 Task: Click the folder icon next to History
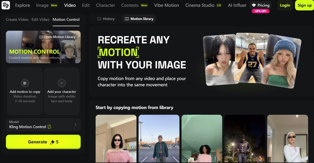click(x=99, y=19)
